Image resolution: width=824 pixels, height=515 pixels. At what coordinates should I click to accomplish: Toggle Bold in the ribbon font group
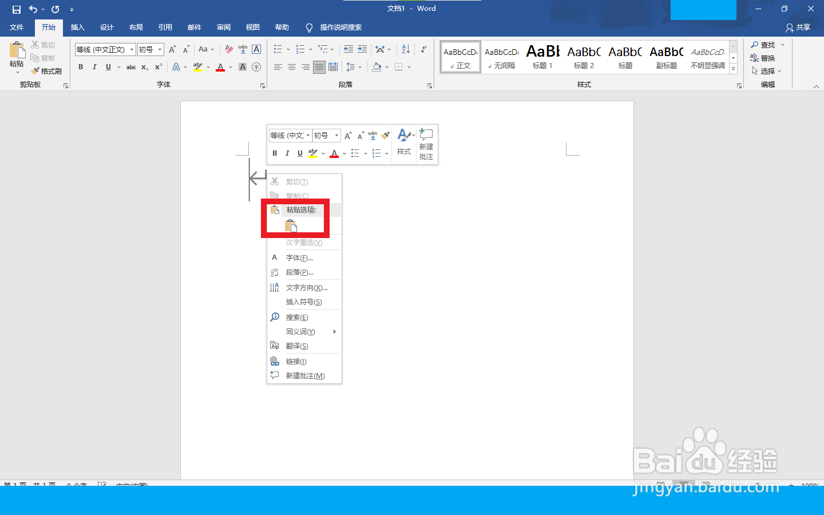81,67
